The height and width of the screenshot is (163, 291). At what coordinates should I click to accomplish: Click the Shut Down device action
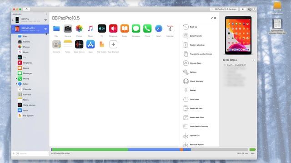(191, 99)
